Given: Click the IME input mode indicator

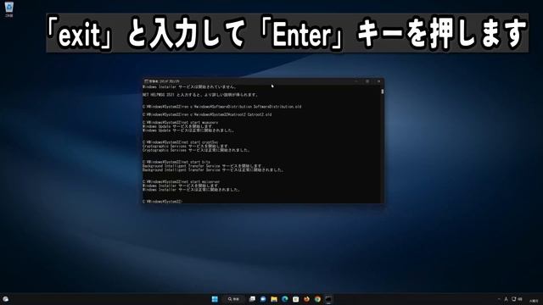Looking at the screenshot, I should [506, 299].
